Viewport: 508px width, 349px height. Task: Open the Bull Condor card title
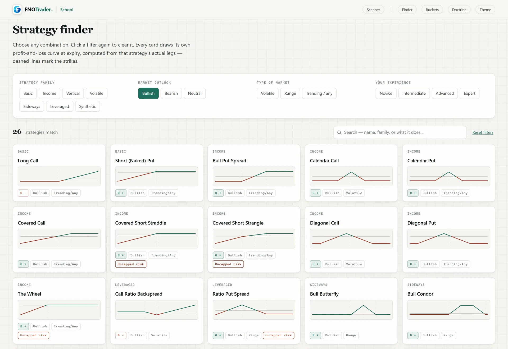tap(420, 294)
